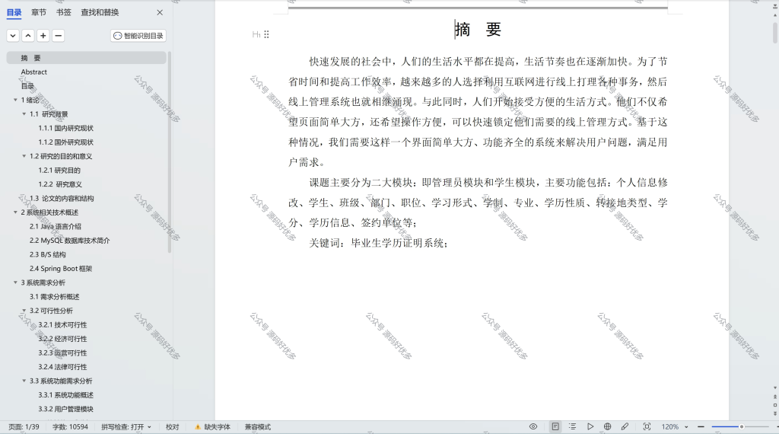Viewport: 779px width, 434px height.
Task: Go to 1.2.2 研究意义 heading
Action: pos(60,184)
